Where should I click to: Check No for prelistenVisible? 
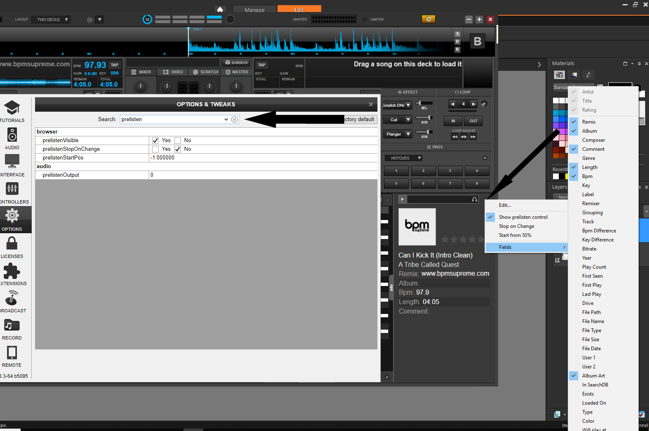pyautogui.click(x=178, y=141)
